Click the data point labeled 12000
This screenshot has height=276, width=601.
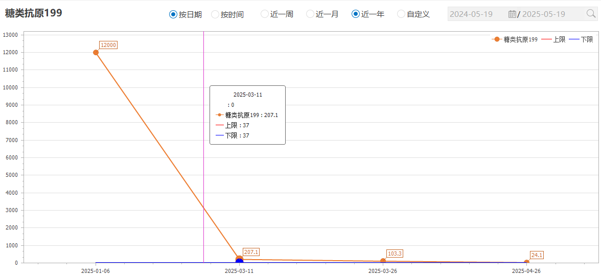click(96, 53)
